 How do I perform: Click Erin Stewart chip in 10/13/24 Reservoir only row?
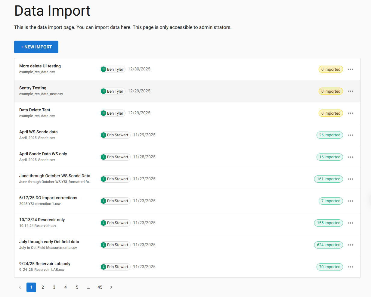pyautogui.click(x=115, y=223)
